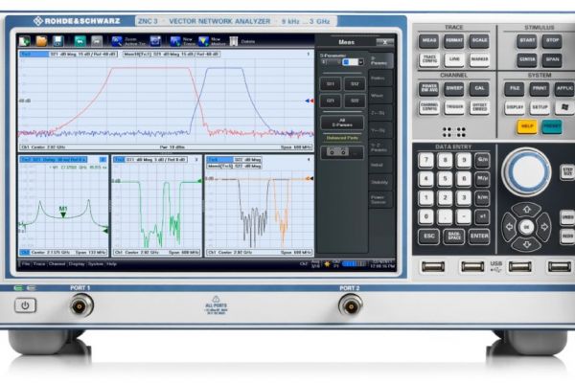Click the Delete icon in the toolbar
This screenshot has width=575, height=383.
coord(232,41)
